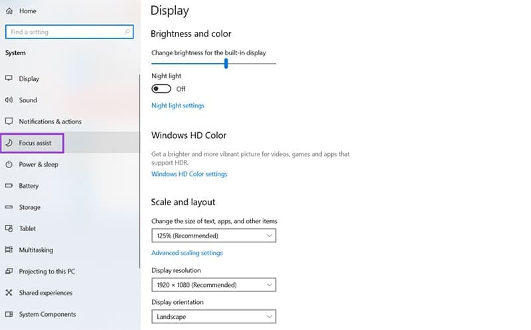Click the Multitasking icon
Screen dimensions: 531x330
tap(9, 250)
